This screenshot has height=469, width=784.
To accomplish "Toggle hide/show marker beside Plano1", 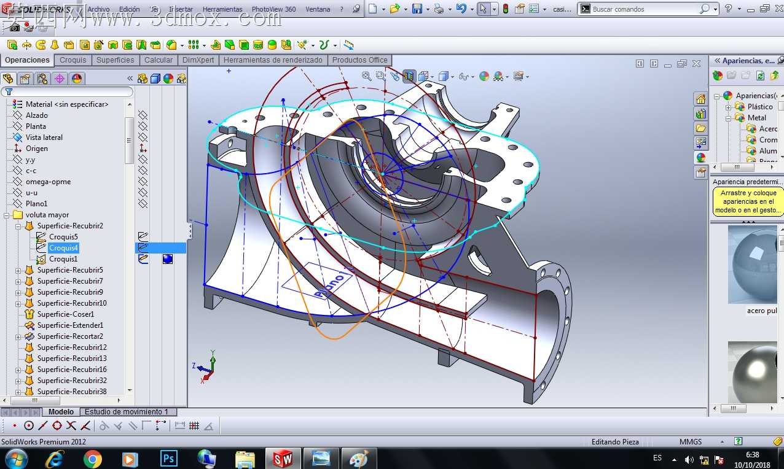I will click(143, 203).
